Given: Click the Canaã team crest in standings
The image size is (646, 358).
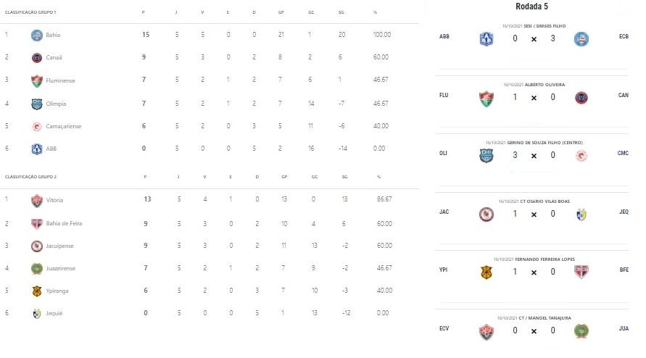Looking at the screenshot, I should click(37, 58).
